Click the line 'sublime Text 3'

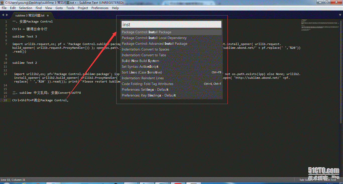[x=25, y=36]
